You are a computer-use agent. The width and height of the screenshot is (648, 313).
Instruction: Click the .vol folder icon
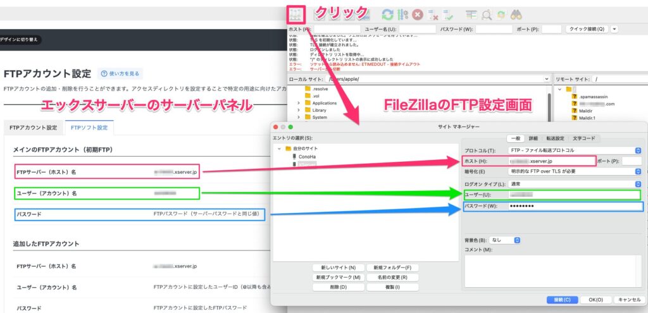click(x=308, y=96)
